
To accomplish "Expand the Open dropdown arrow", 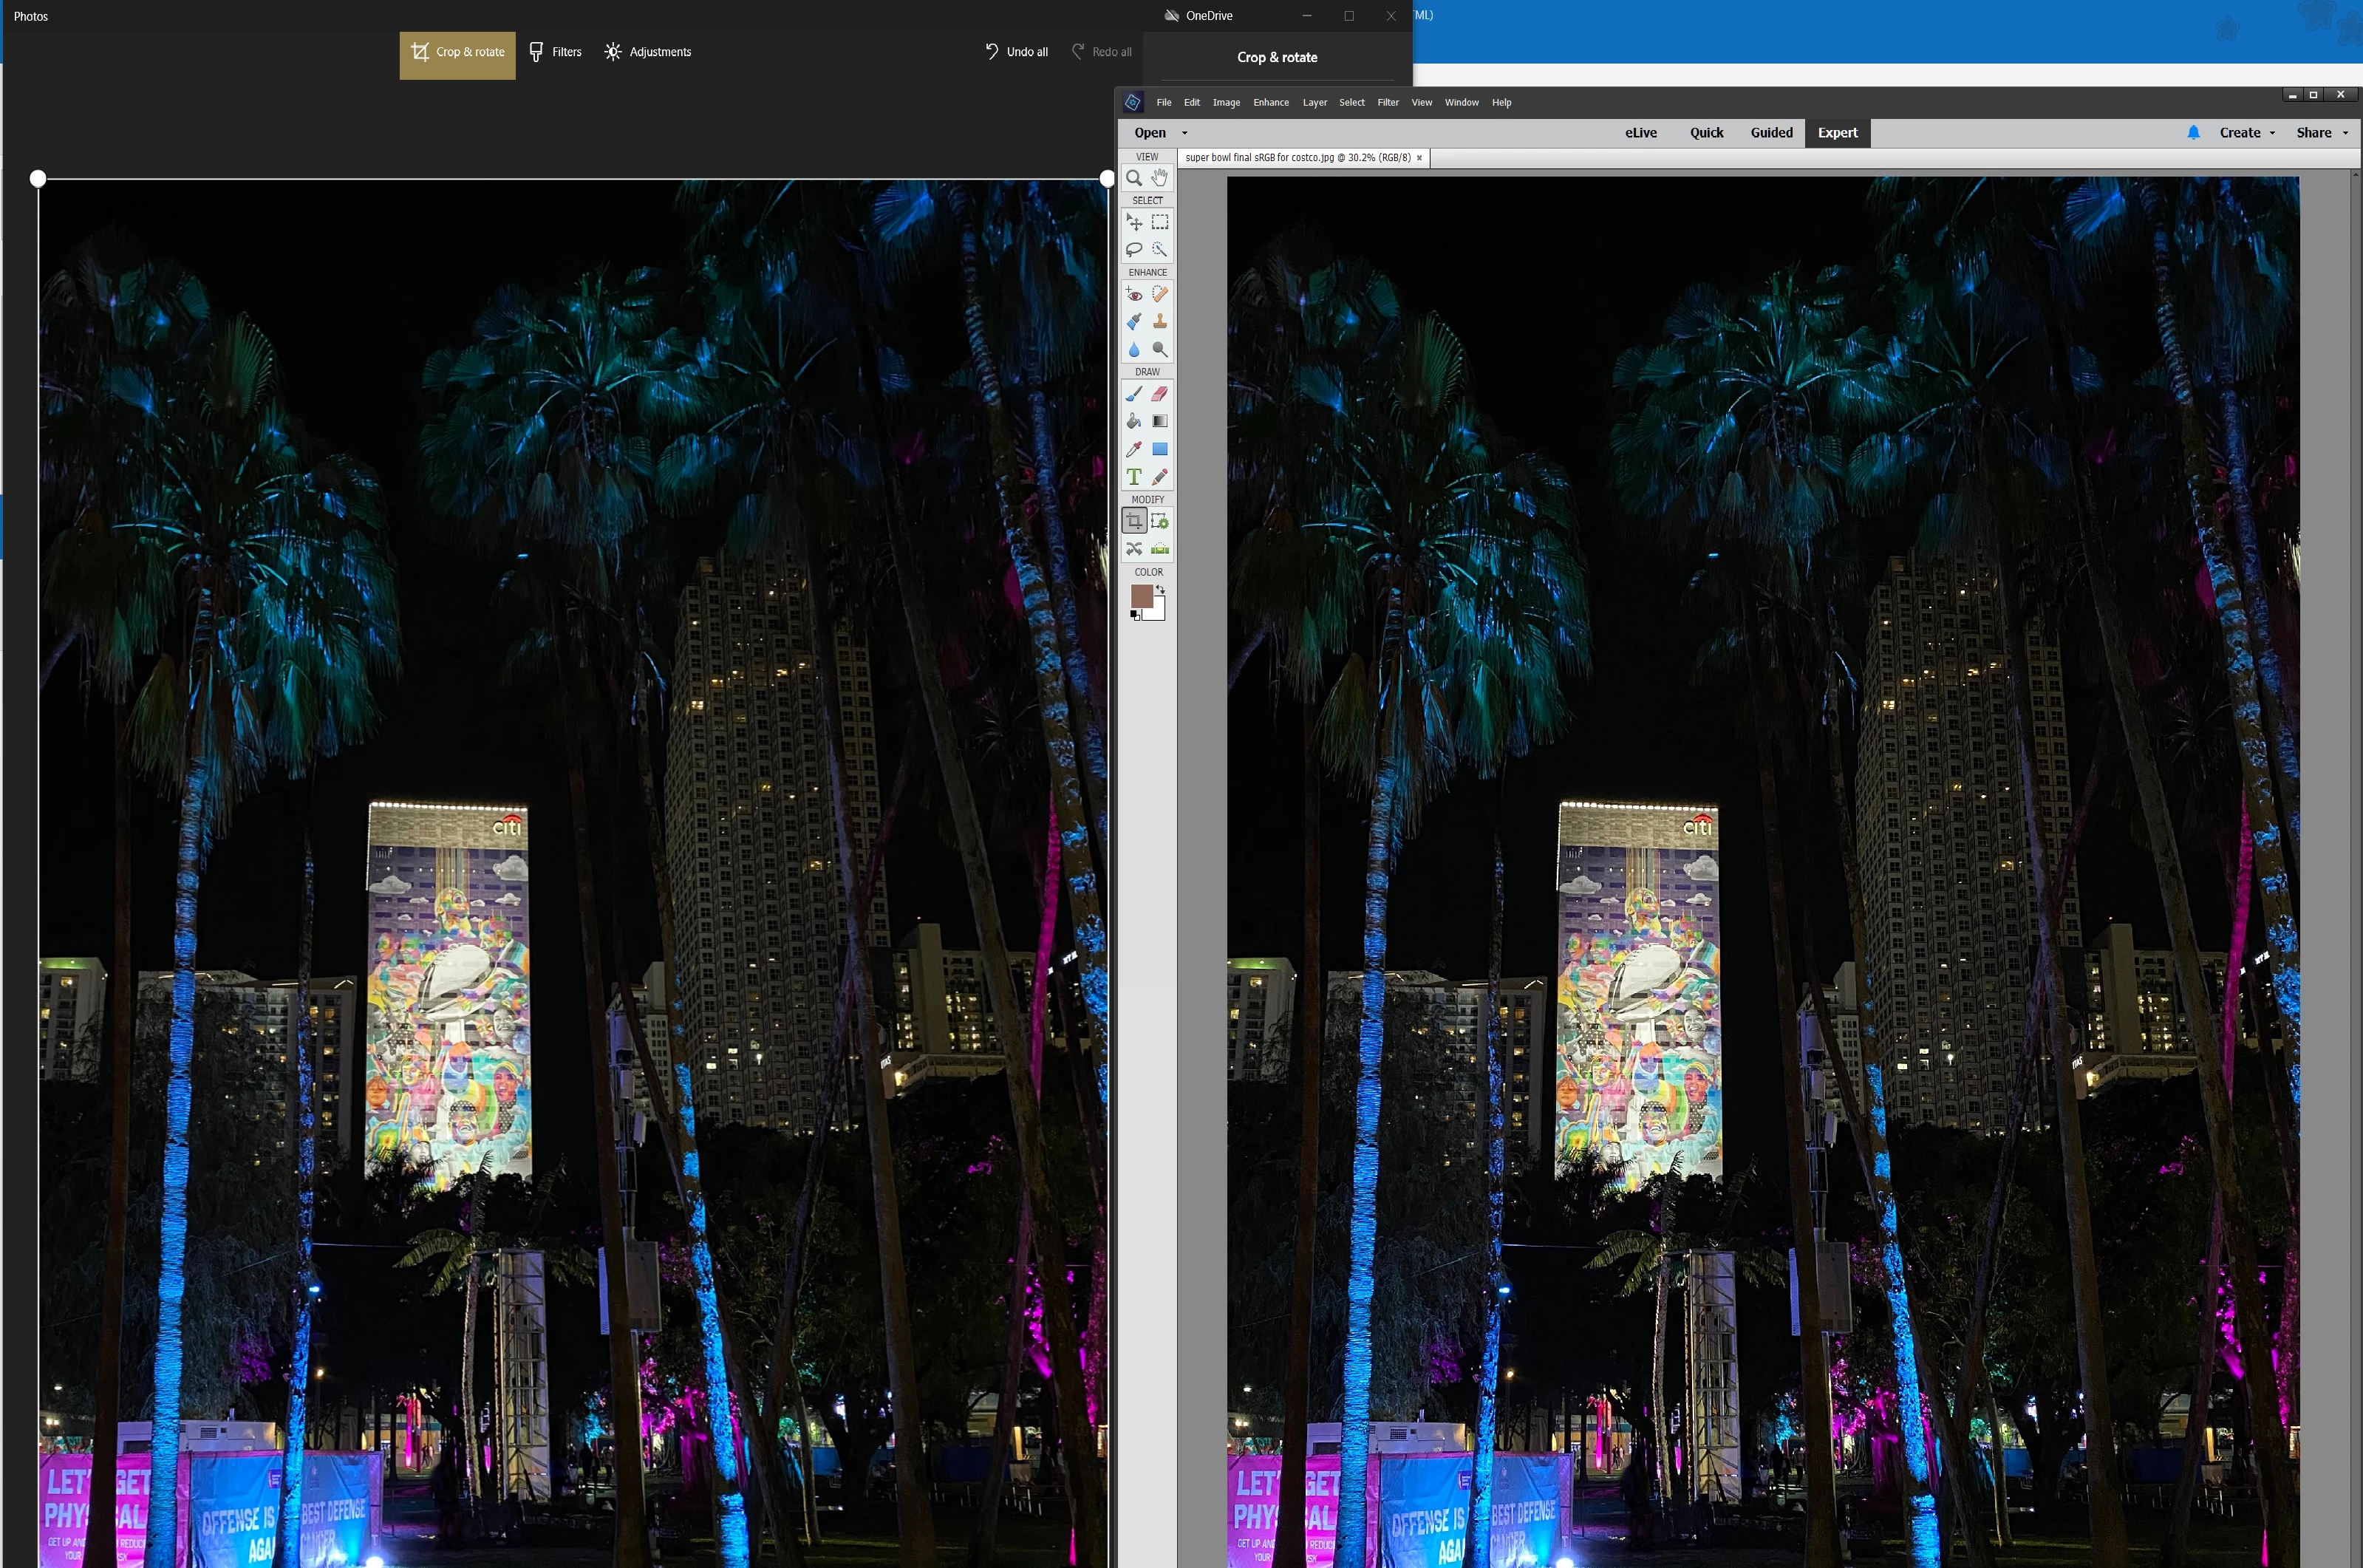I will [1185, 133].
